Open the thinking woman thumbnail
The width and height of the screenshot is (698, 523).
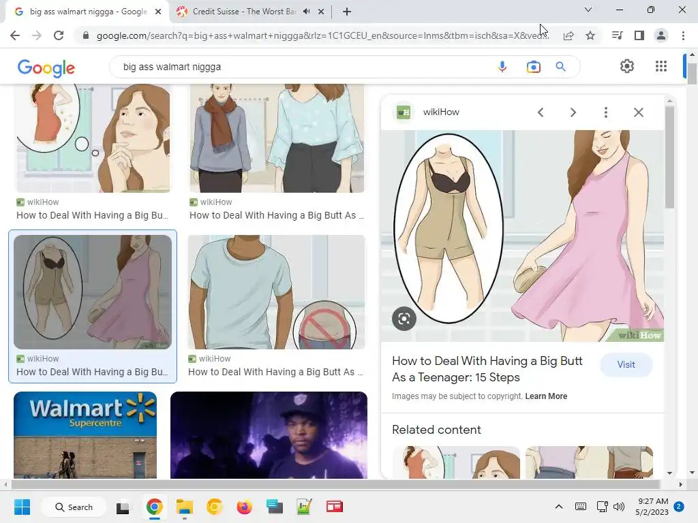pyautogui.click(x=93, y=138)
